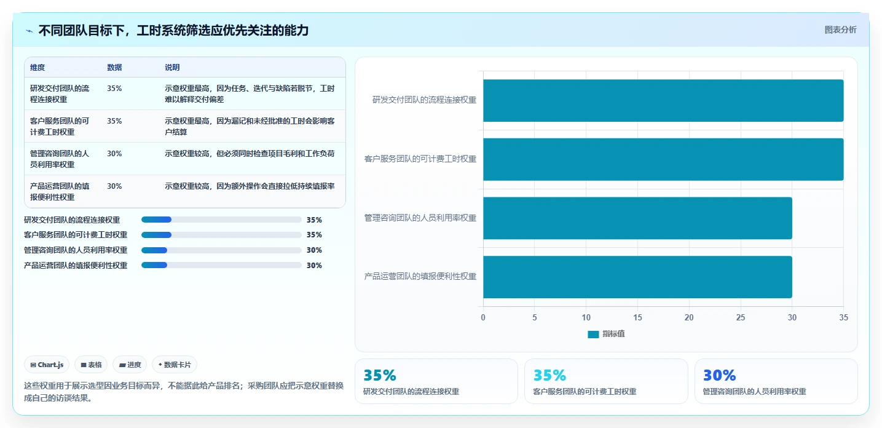Click the explanation mentioning 漏记和未经批准的工时
Screen dimensions: 882x428
click(x=250, y=126)
